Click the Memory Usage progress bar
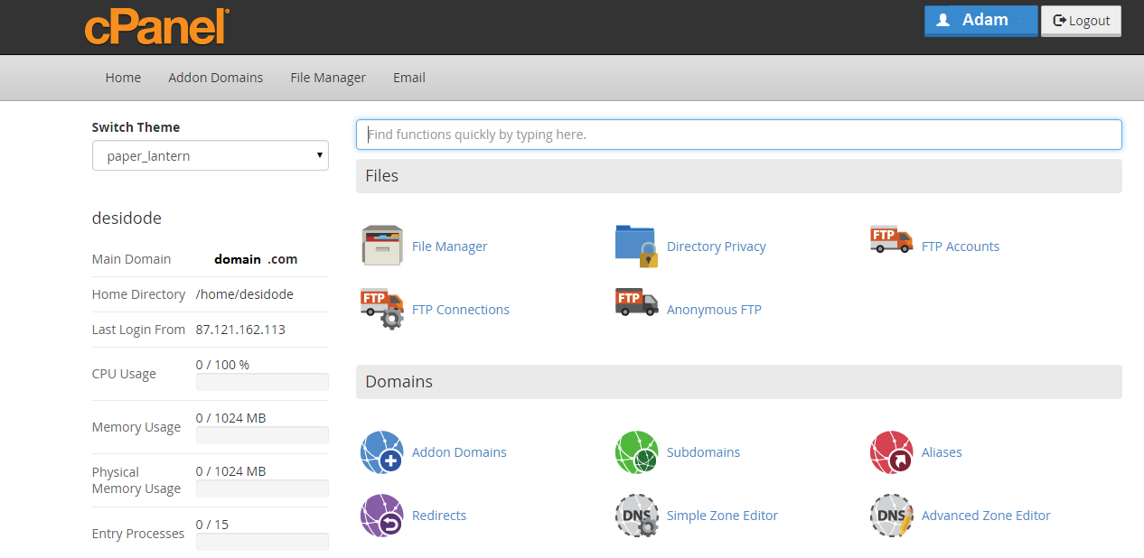Screen dimensions: 1144x558 (x=262, y=435)
